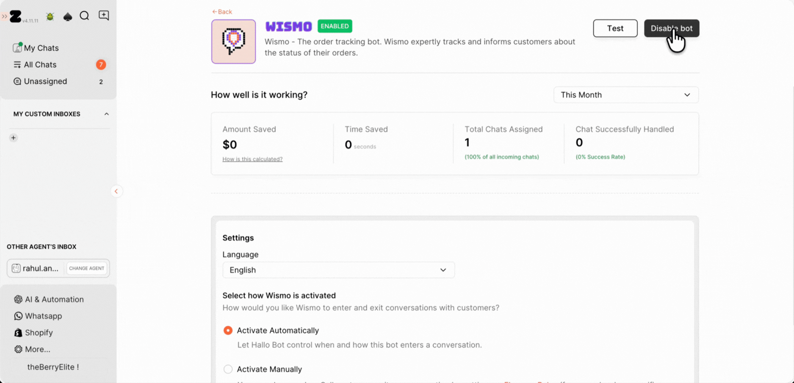Image resolution: width=794 pixels, height=383 pixels.
Task: Collapse My Custom Inboxes section
Action: pyautogui.click(x=106, y=114)
